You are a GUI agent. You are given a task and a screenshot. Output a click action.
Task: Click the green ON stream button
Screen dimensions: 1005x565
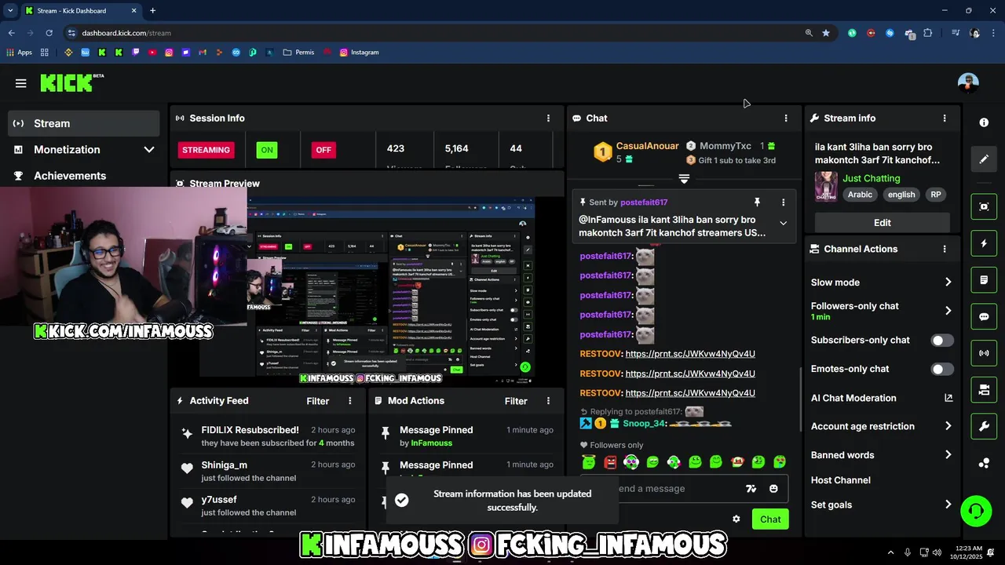pos(267,150)
